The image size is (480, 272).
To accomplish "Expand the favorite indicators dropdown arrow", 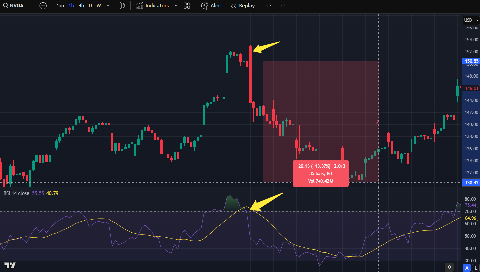I will click(x=176, y=6).
